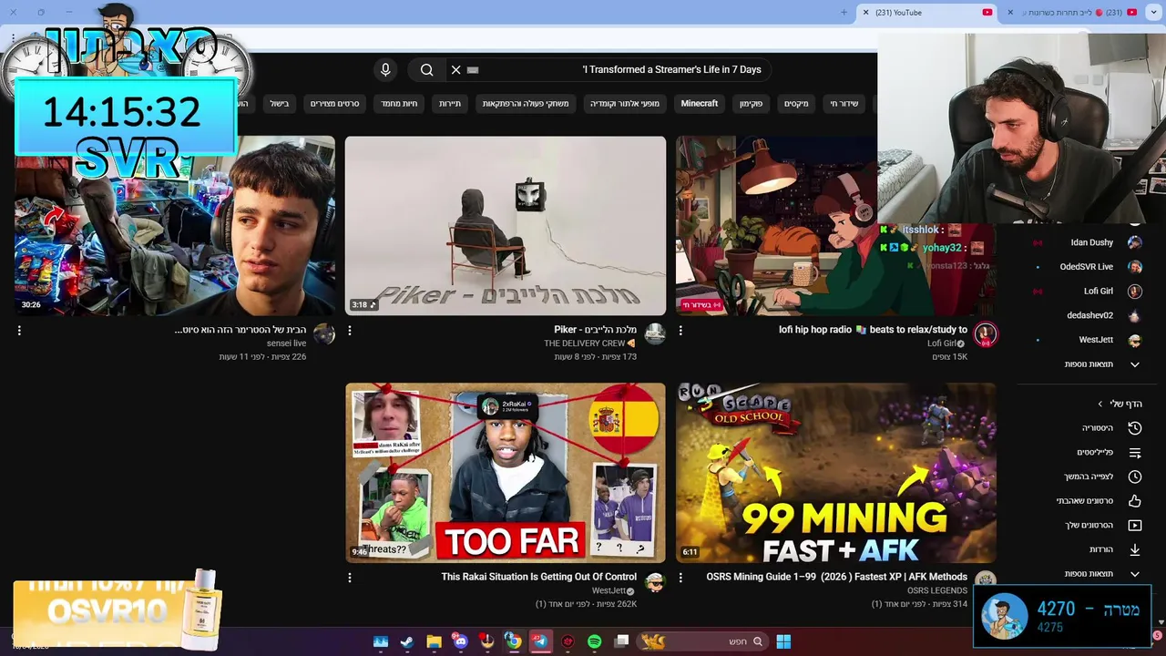Open options menu for lofi hip hop radio
This screenshot has width=1166, height=656.
coord(680,331)
